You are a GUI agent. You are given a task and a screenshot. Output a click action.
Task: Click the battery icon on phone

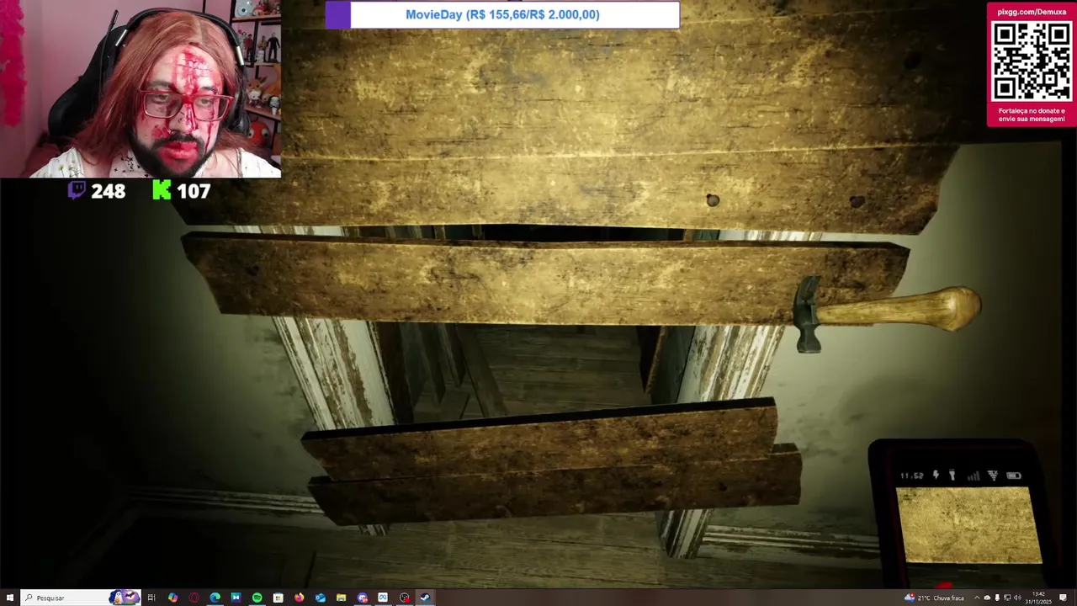click(x=1014, y=476)
